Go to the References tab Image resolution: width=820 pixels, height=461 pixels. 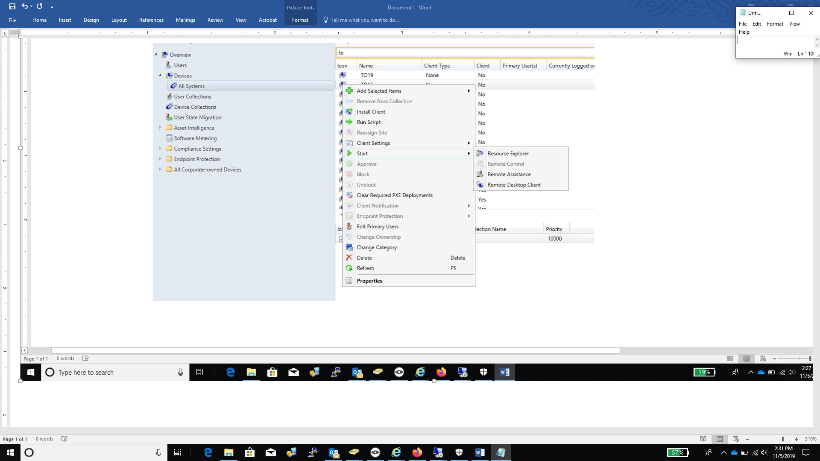[x=151, y=20]
